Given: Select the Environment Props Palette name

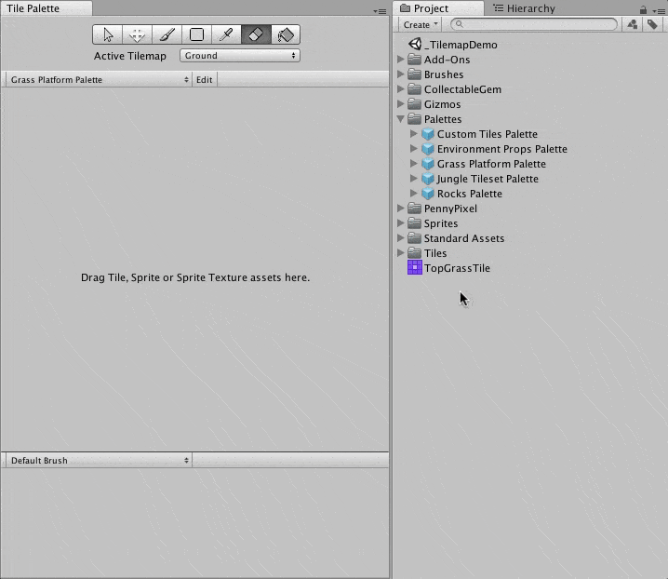Looking at the screenshot, I should click(x=501, y=149).
